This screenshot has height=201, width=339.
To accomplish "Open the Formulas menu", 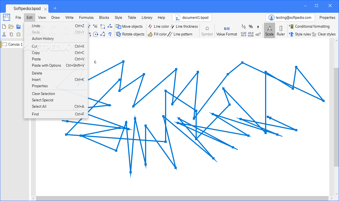I will tap(86, 17).
